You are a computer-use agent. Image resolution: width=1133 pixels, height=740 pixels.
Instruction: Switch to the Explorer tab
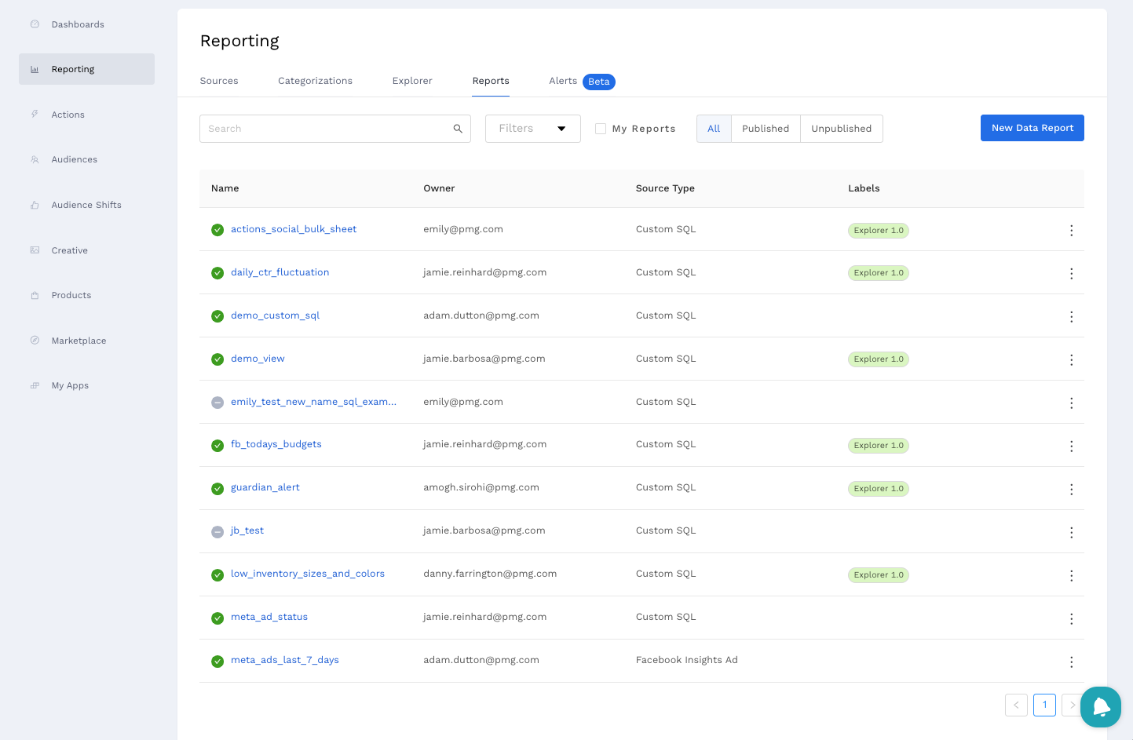412,81
